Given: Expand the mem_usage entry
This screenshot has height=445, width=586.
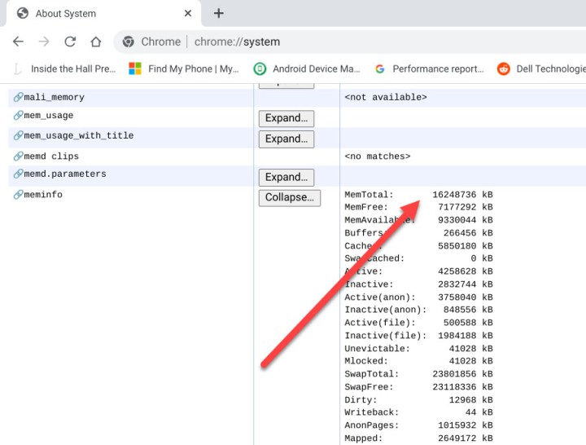Looking at the screenshot, I should [286, 118].
